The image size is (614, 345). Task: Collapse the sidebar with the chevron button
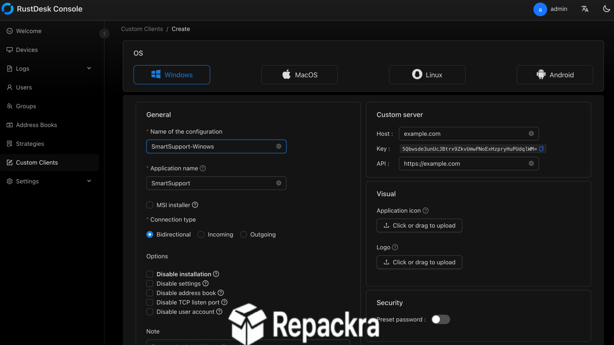click(104, 34)
